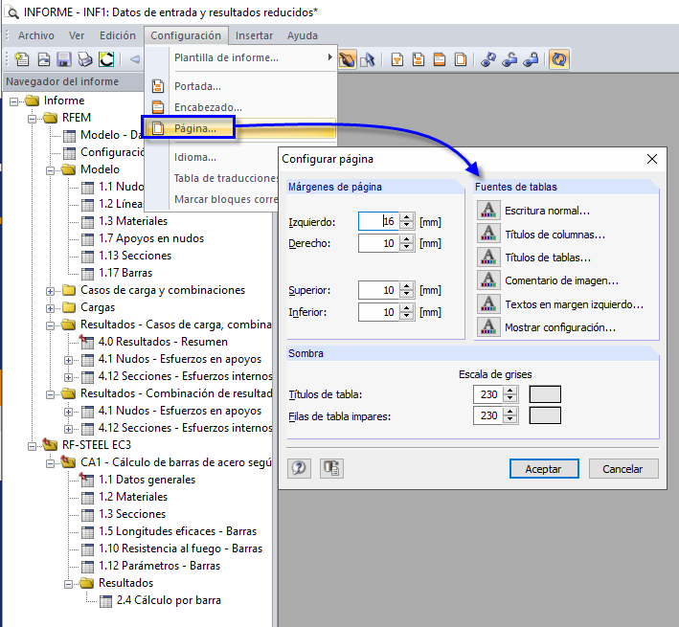The width and height of the screenshot is (679, 627).
Task: Increase Títulos de tabla grey scale value
Action: [x=510, y=391]
